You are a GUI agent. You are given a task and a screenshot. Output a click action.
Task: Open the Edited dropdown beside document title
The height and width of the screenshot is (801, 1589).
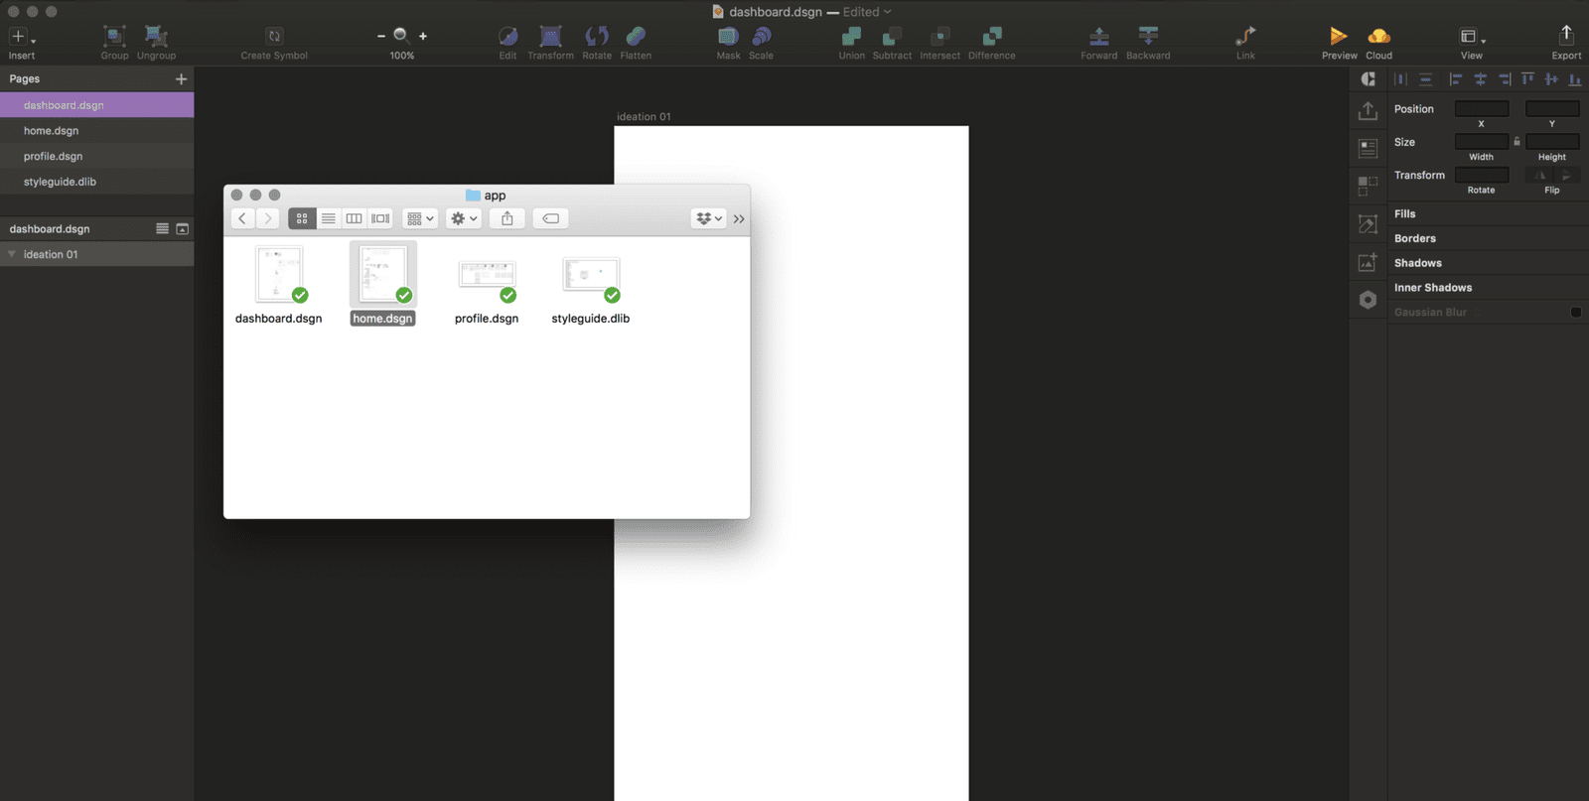pyautogui.click(x=867, y=12)
